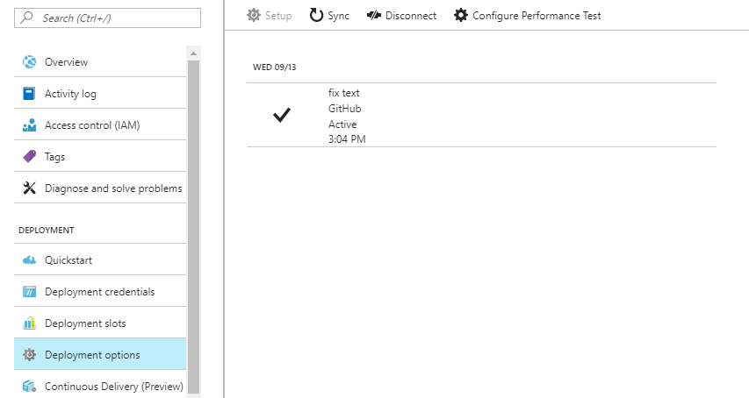Click the Deployment credentials icon

click(x=29, y=292)
